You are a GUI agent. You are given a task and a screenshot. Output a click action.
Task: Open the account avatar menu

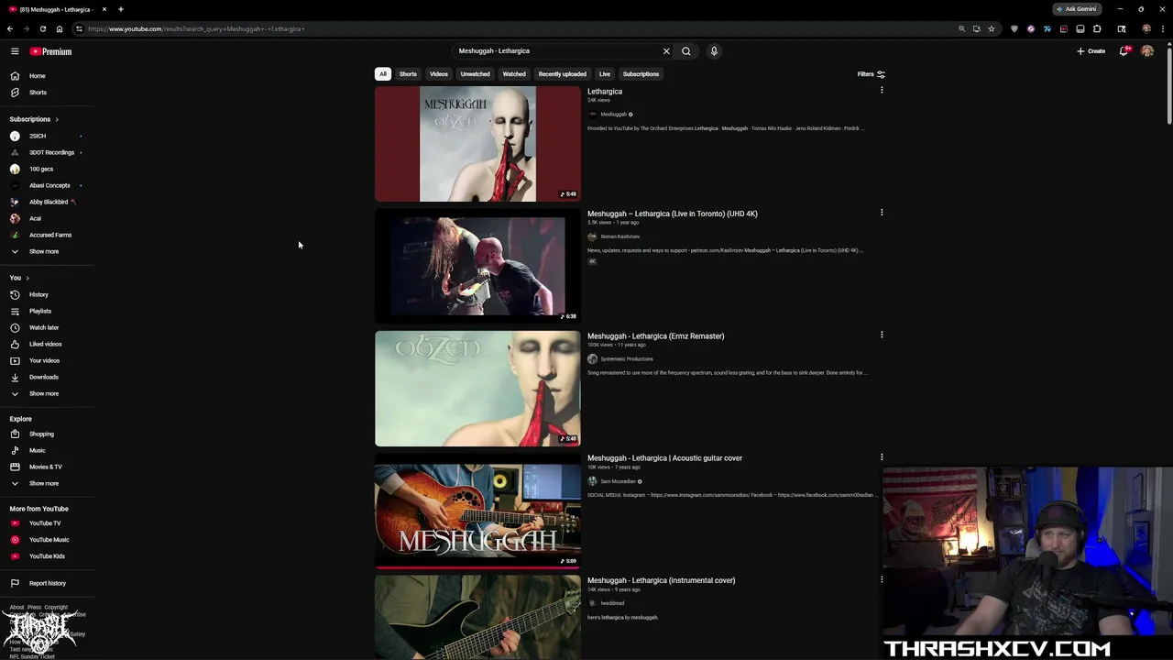click(x=1147, y=51)
